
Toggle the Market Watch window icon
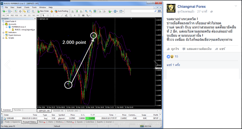click(x=16, y=11)
